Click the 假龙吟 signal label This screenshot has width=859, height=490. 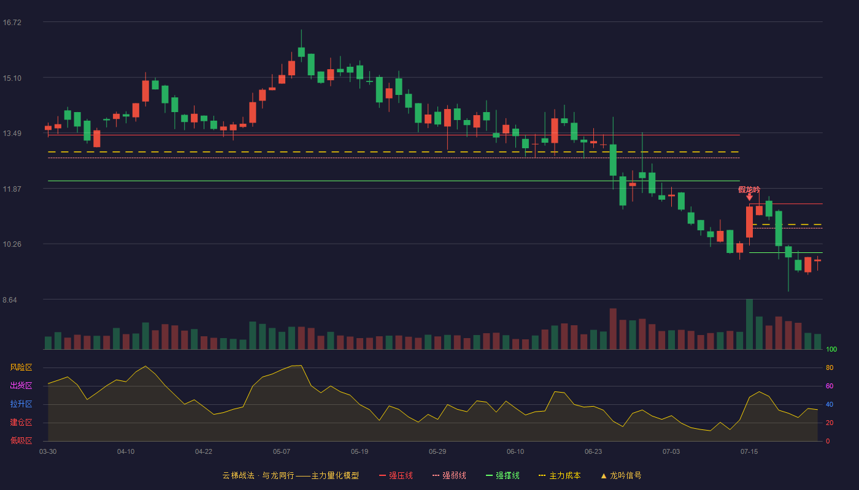(x=749, y=190)
